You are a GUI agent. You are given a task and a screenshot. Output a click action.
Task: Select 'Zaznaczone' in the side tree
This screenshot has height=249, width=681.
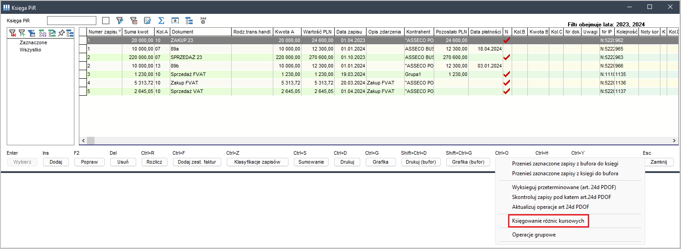click(33, 42)
